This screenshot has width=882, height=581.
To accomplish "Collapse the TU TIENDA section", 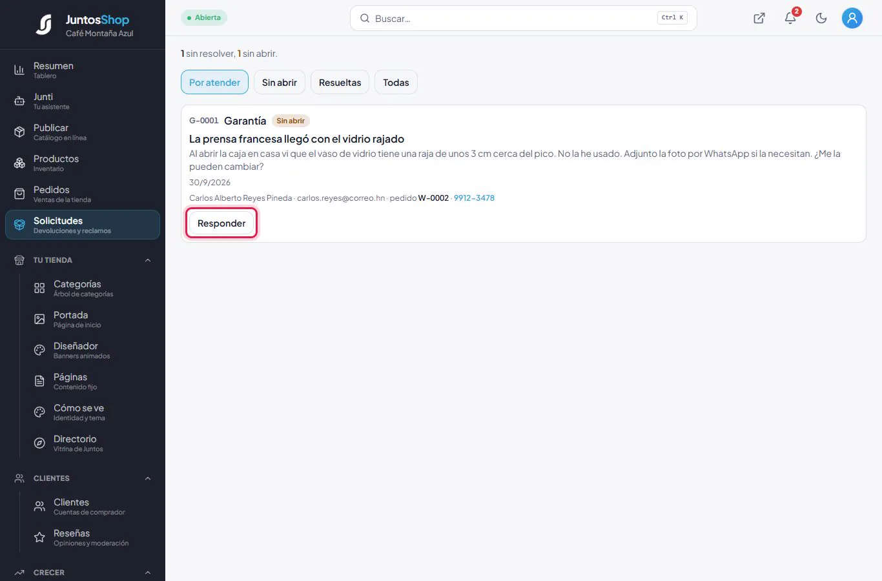I will [148, 260].
